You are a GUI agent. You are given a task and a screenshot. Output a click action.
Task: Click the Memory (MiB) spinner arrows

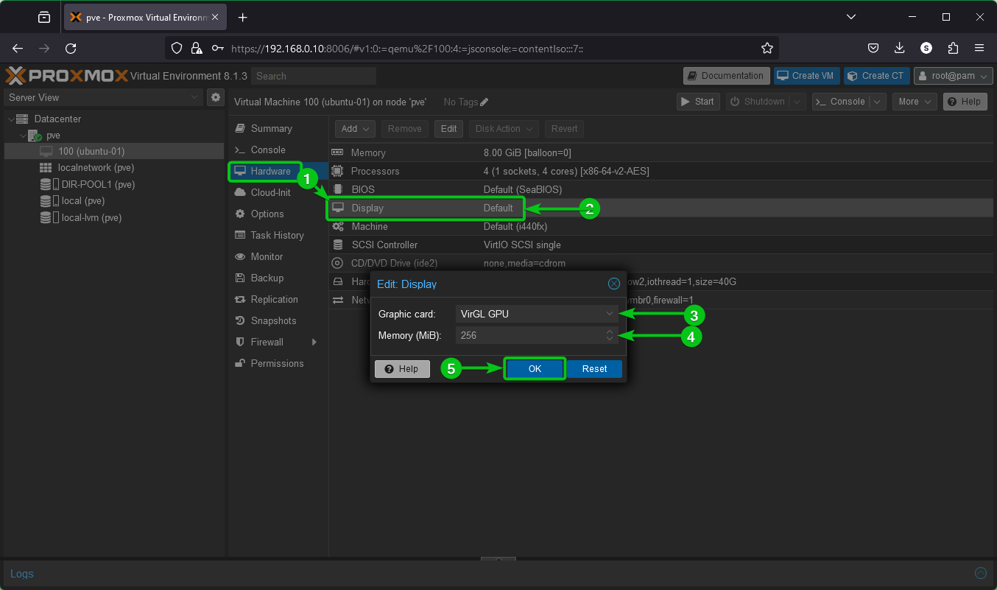[609, 335]
